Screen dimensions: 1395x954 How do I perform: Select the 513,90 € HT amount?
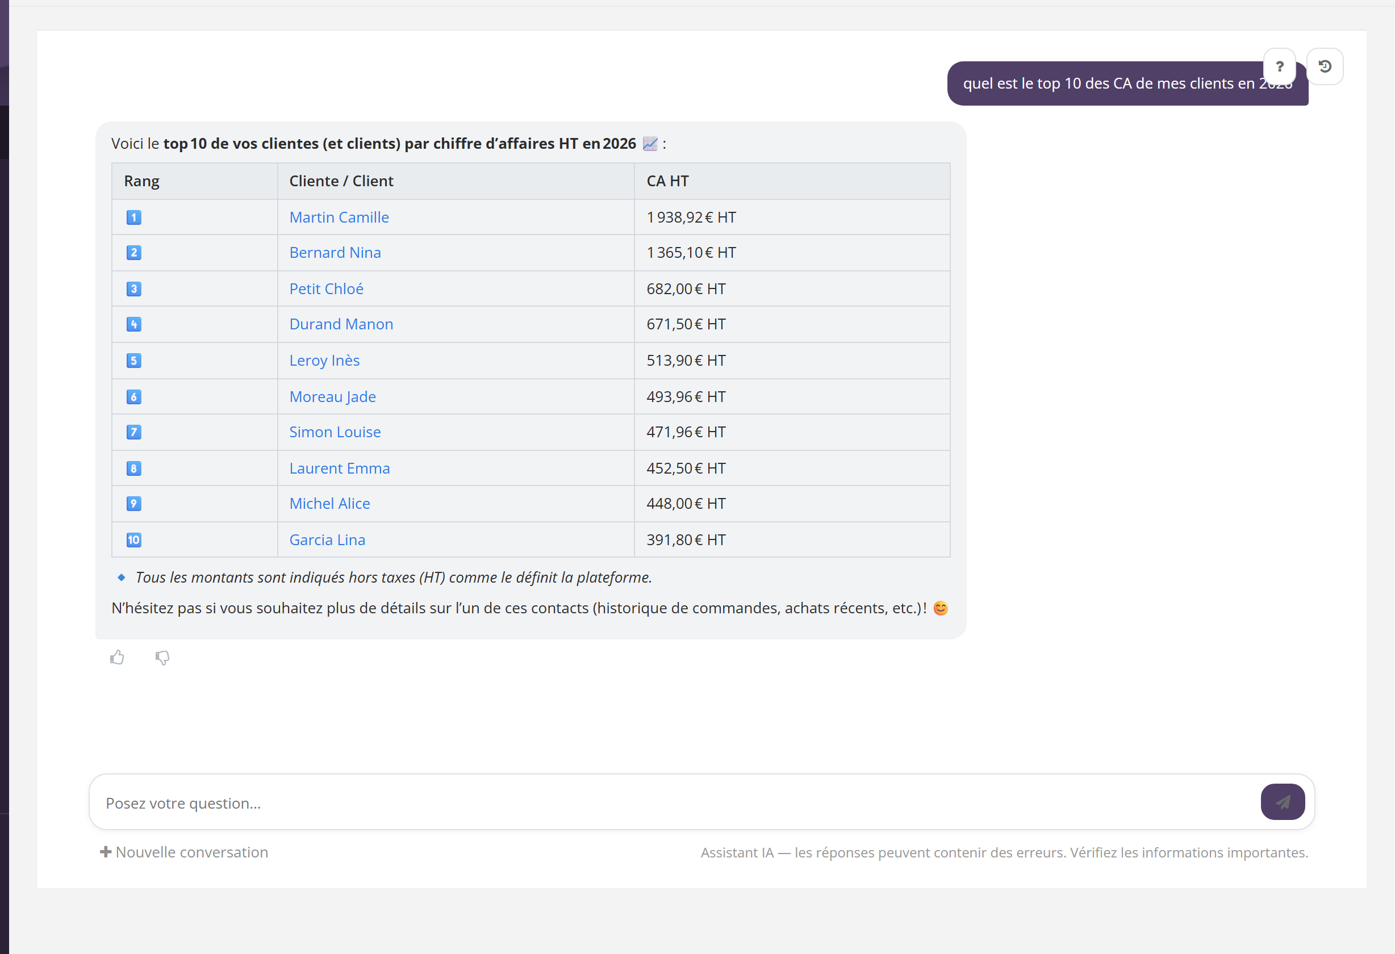(x=686, y=360)
